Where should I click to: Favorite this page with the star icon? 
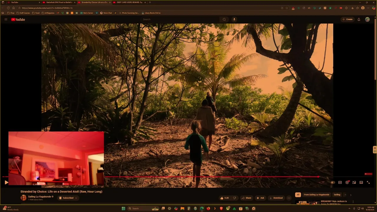tap(287, 8)
